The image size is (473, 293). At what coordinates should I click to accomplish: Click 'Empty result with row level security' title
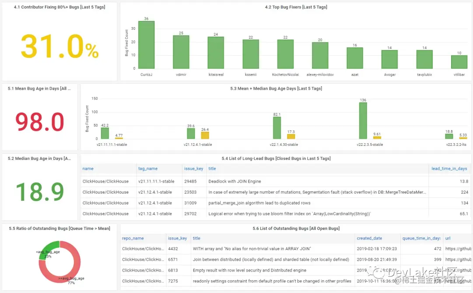tap(250, 270)
